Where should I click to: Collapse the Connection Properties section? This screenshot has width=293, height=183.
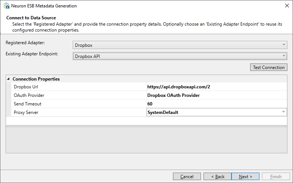tap(8, 79)
